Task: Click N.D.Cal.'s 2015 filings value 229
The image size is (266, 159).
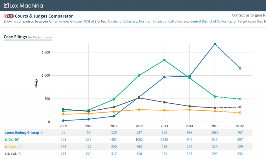Action: click(x=215, y=147)
